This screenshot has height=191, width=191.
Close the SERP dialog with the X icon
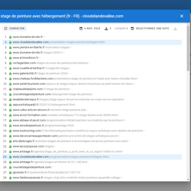coord(182,16)
